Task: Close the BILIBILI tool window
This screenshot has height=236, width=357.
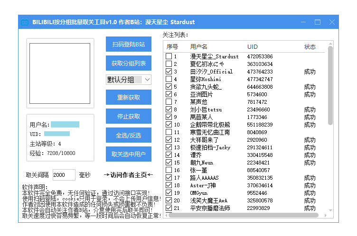Action: 332,22
